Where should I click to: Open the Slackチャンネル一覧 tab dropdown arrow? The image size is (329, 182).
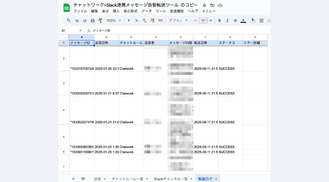[191, 179]
